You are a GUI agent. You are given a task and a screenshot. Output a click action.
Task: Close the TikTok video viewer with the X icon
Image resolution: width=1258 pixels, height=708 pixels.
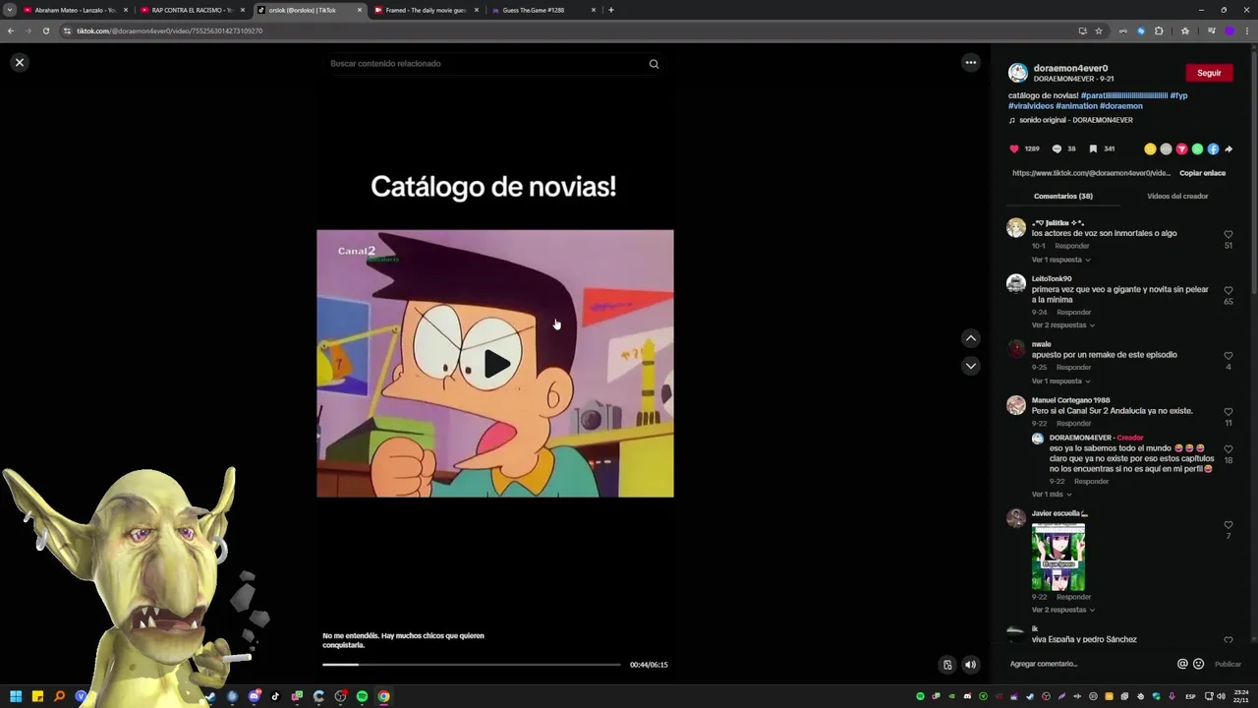pos(19,62)
